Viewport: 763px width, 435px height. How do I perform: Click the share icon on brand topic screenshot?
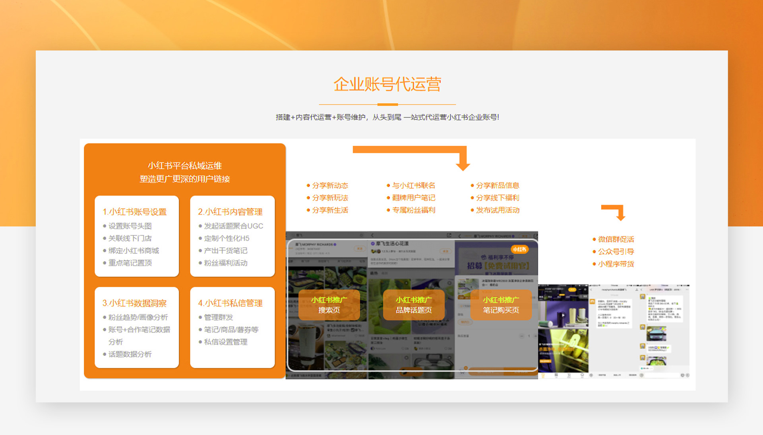tap(449, 235)
